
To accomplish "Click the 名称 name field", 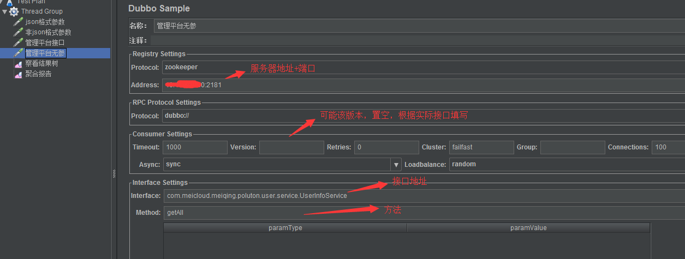I will click(419, 26).
